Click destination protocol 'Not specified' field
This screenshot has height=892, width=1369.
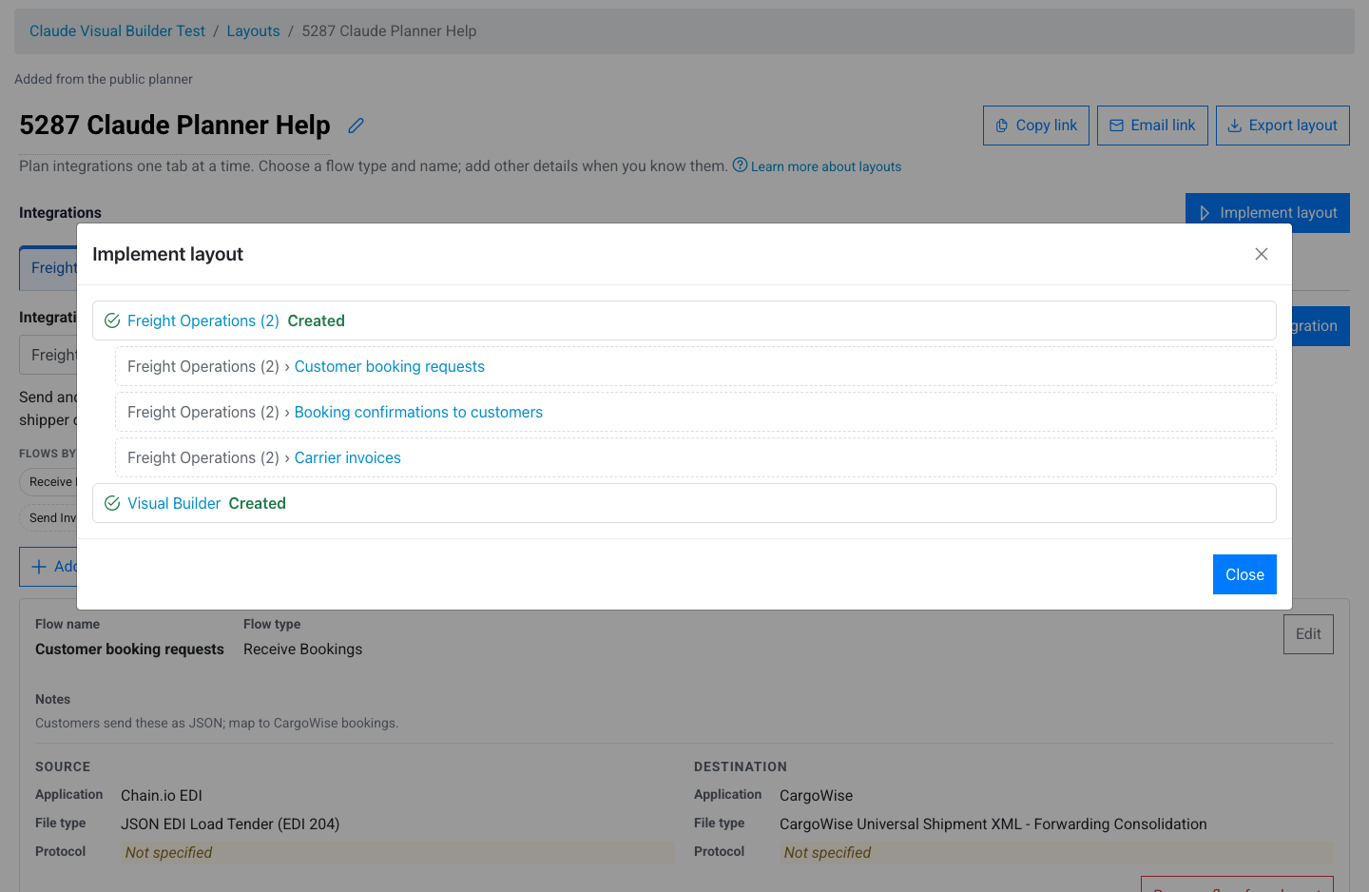click(1056, 853)
